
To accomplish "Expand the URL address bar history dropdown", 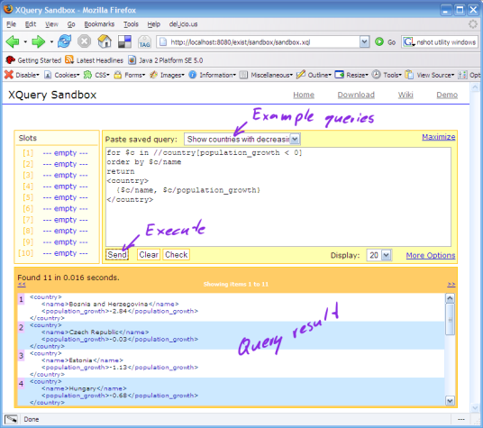I will pos(364,41).
